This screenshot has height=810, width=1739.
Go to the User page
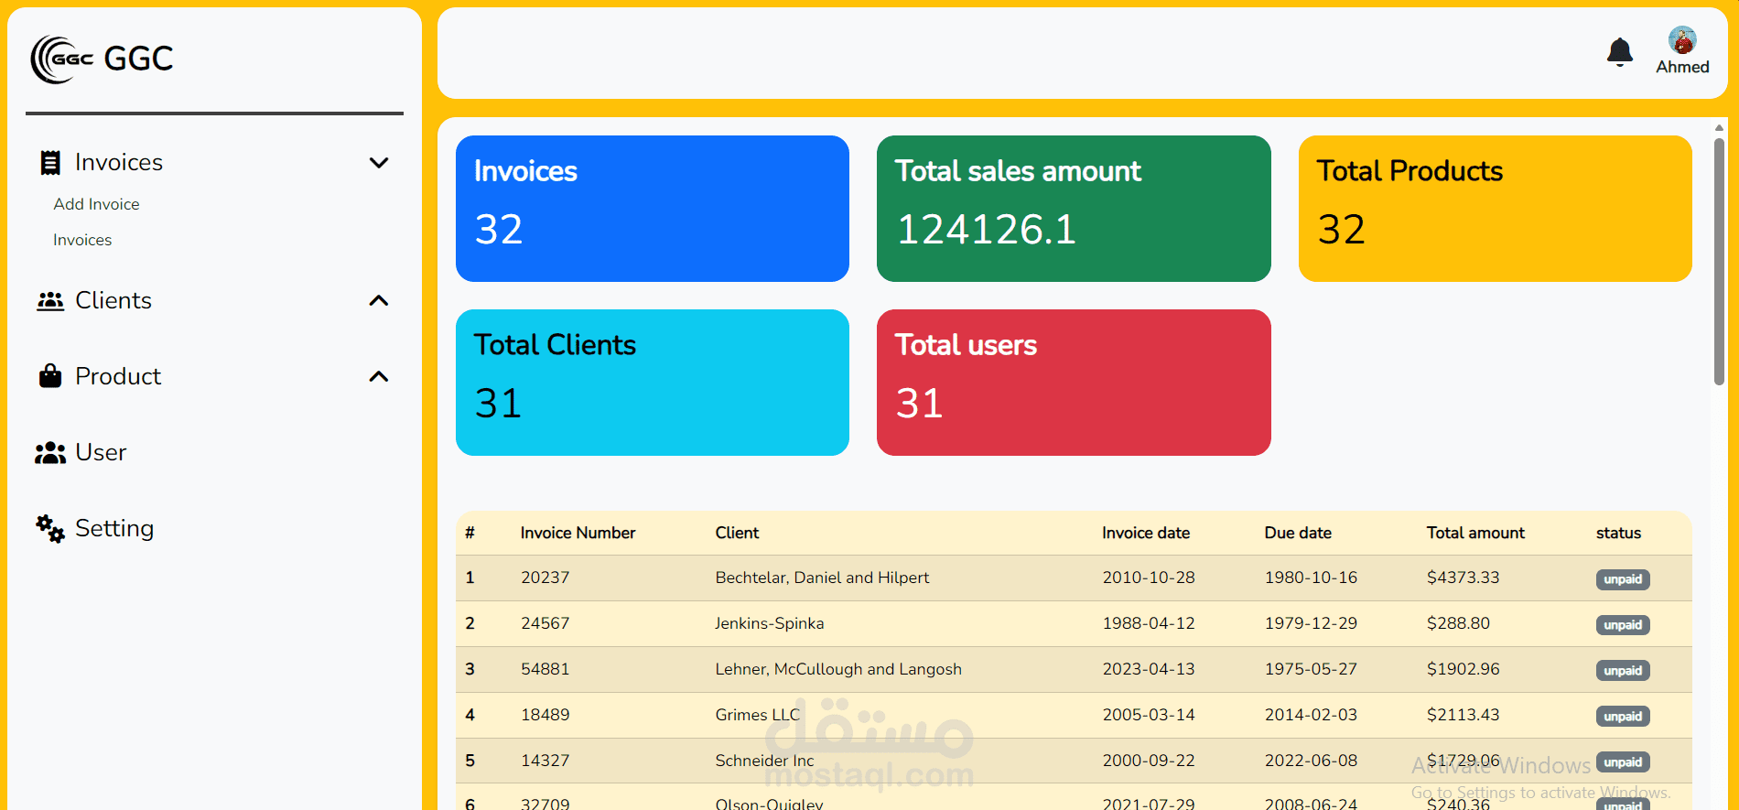(101, 453)
